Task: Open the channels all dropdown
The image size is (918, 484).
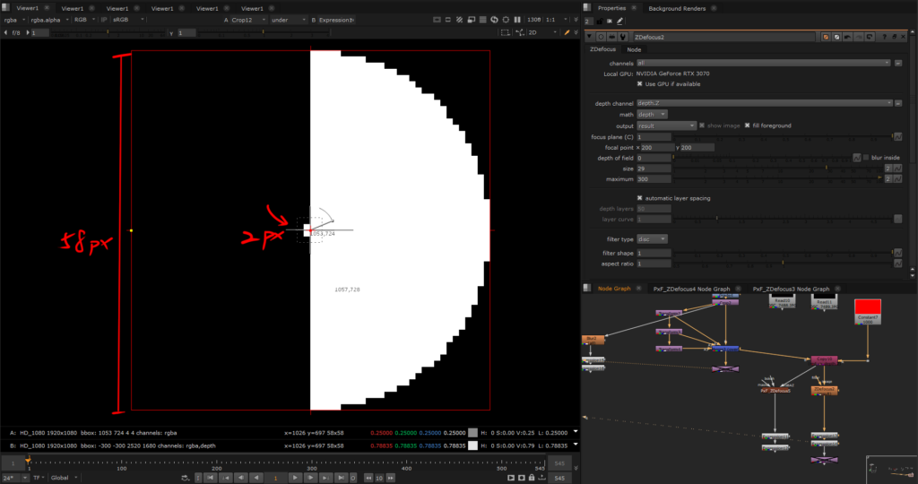Action: pyautogui.click(x=764, y=63)
